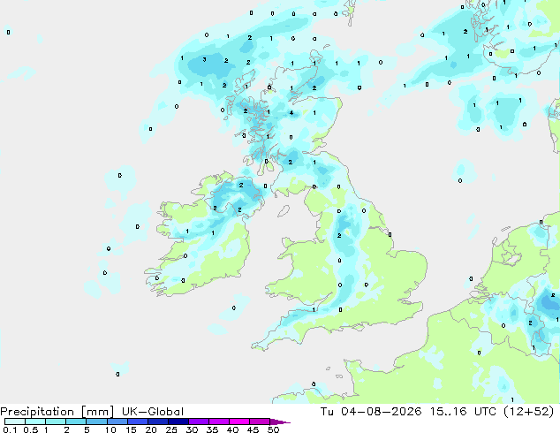Click the '4' precipitation value over Scotland
The image size is (560, 433).
pyautogui.click(x=291, y=113)
